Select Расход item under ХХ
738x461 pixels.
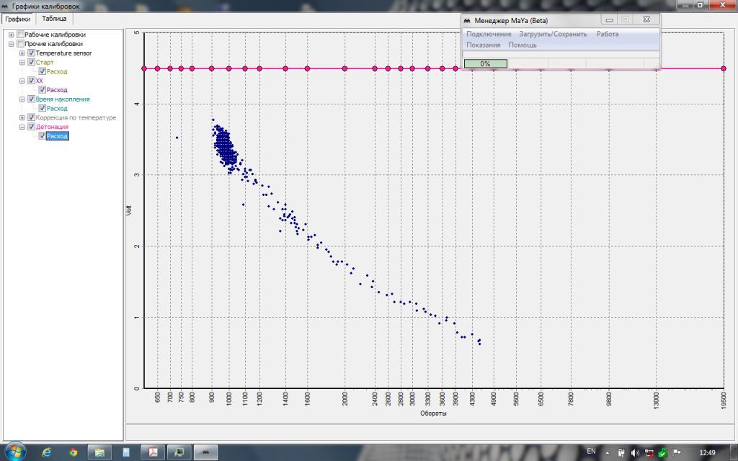(x=57, y=90)
